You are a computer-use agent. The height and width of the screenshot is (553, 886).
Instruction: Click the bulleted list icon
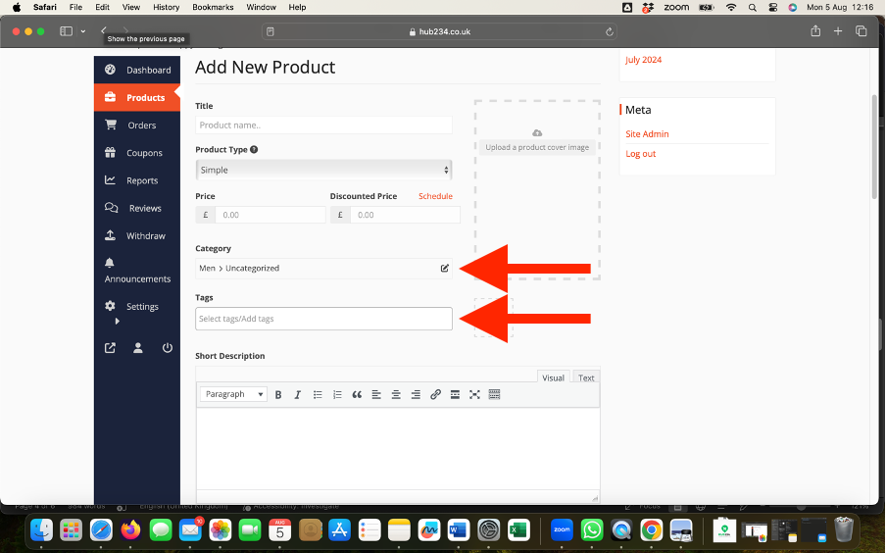pyautogui.click(x=318, y=394)
